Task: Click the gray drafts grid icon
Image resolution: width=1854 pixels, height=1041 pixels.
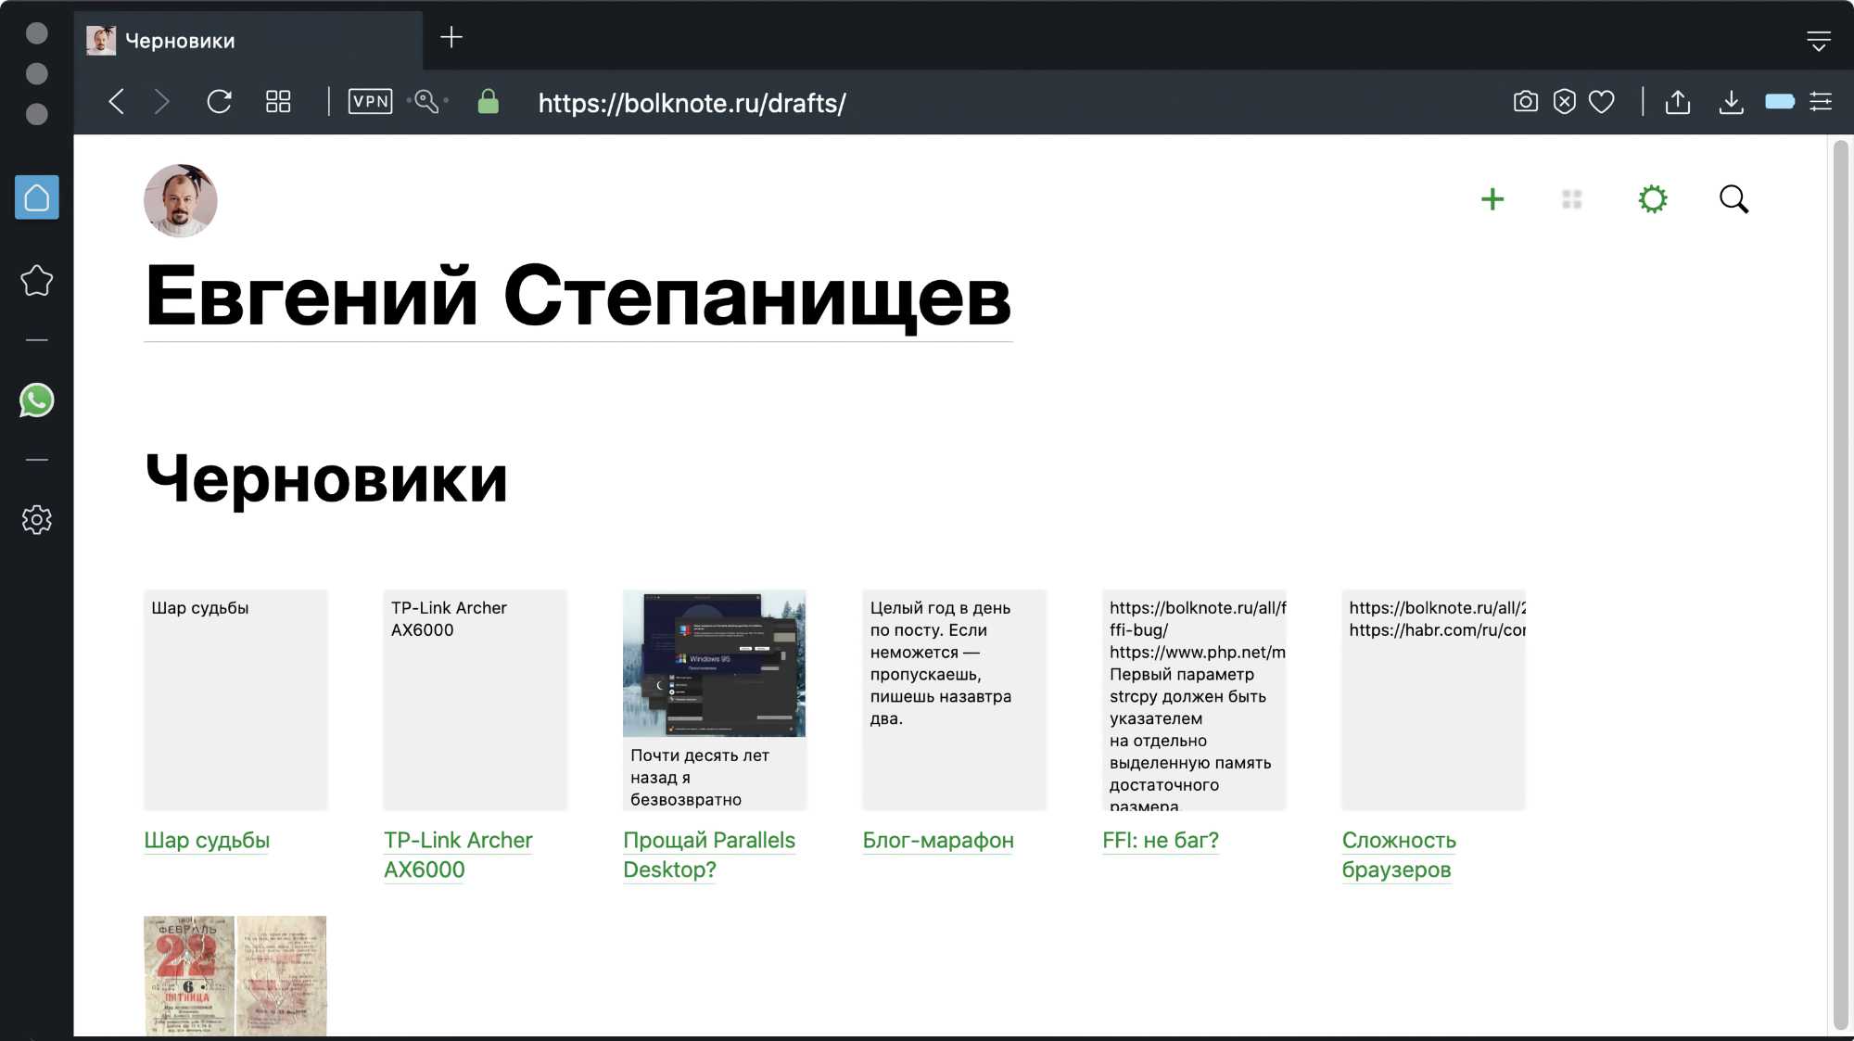Action: pos(1572,199)
